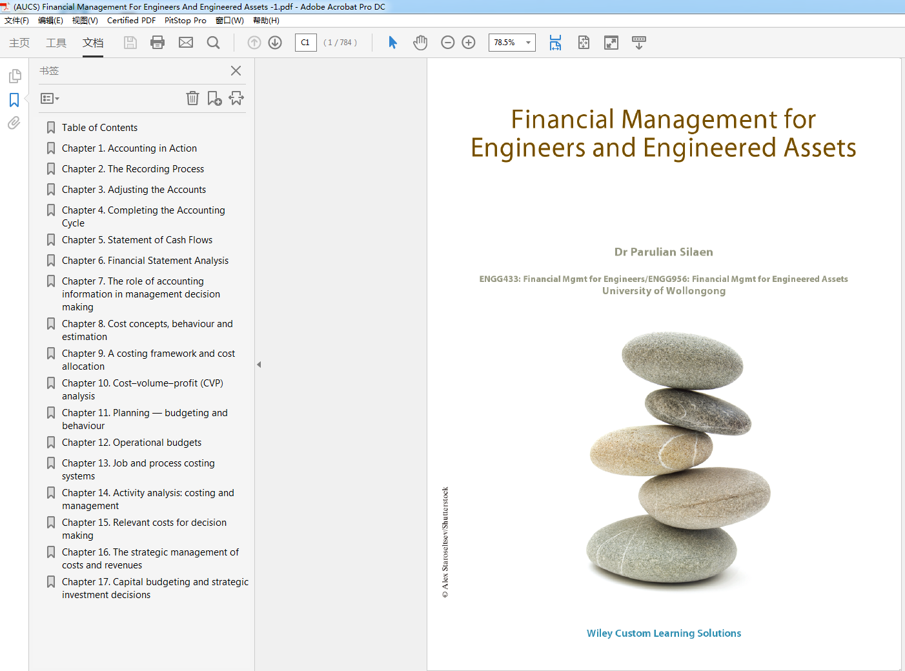Open the Find text magnifier icon
The image size is (905, 671).
pyautogui.click(x=213, y=43)
